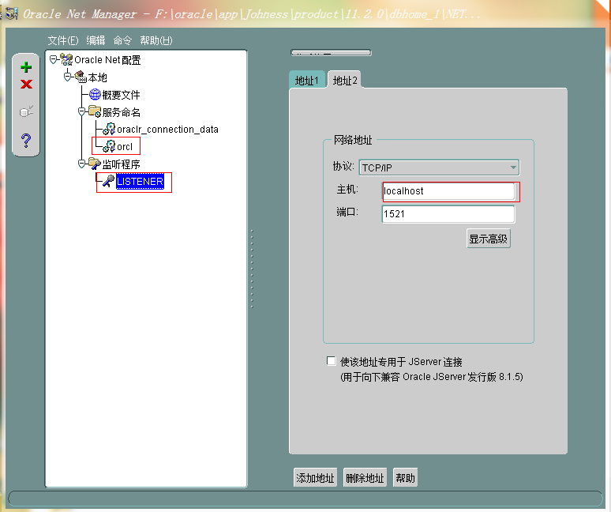Select the oraclr_connection_data label
611x512 pixels.
(x=167, y=130)
